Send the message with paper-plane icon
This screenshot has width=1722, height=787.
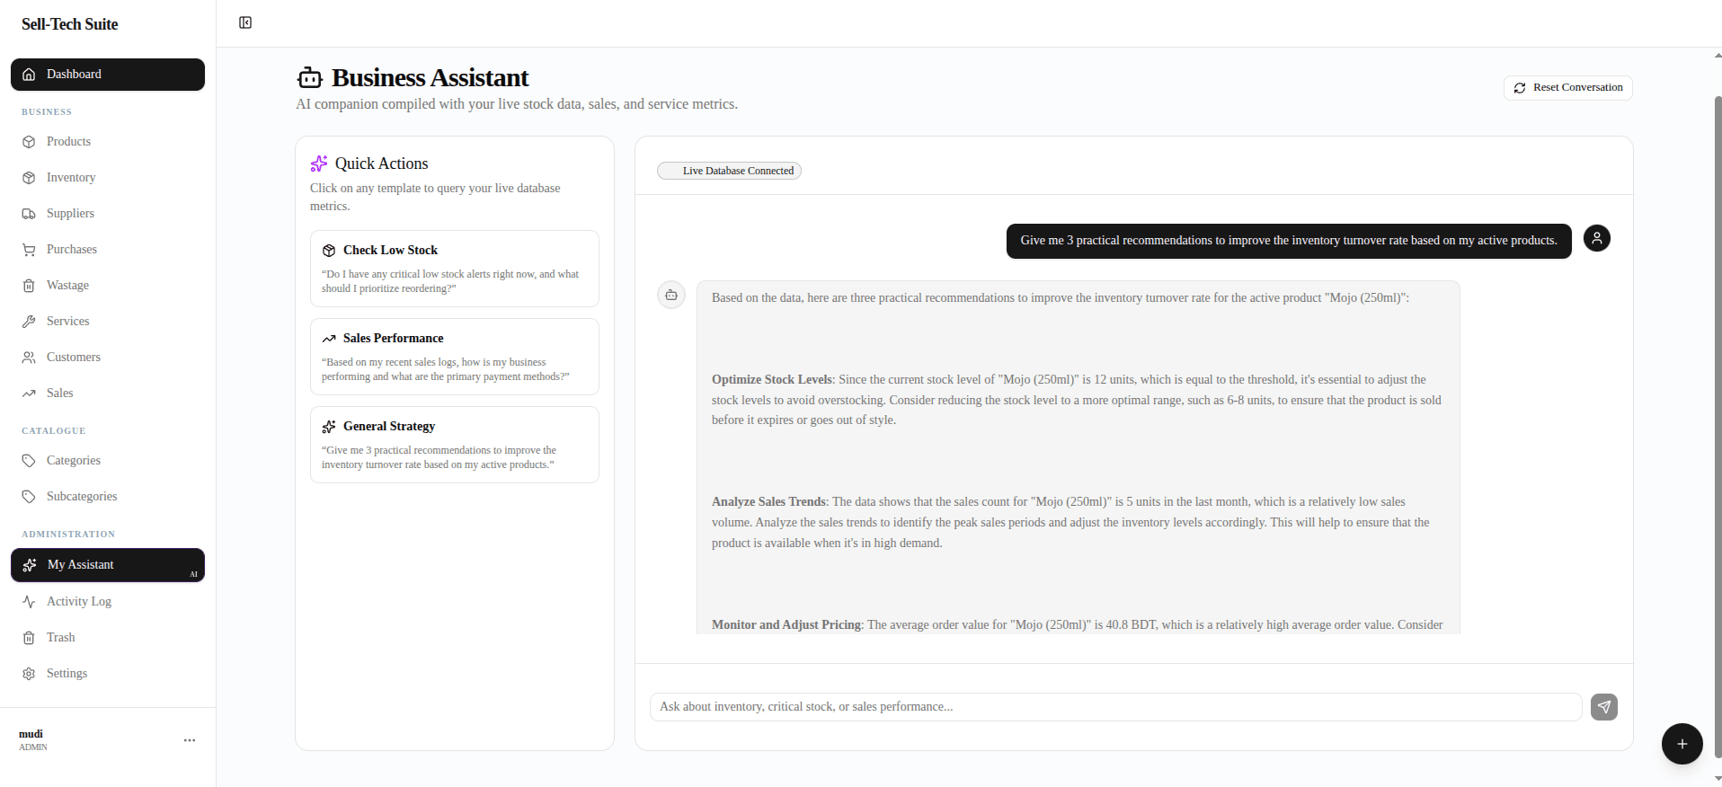click(1604, 707)
